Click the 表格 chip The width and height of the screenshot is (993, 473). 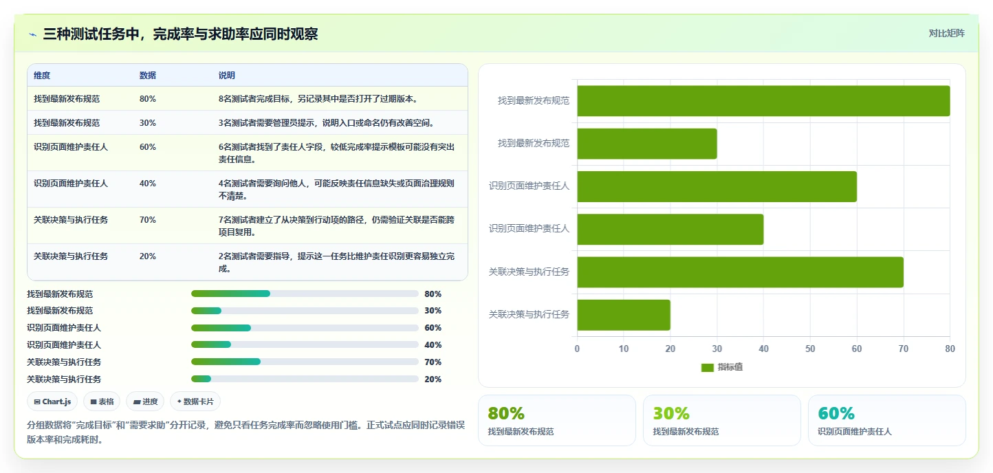pyautogui.click(x=102, y=401)
